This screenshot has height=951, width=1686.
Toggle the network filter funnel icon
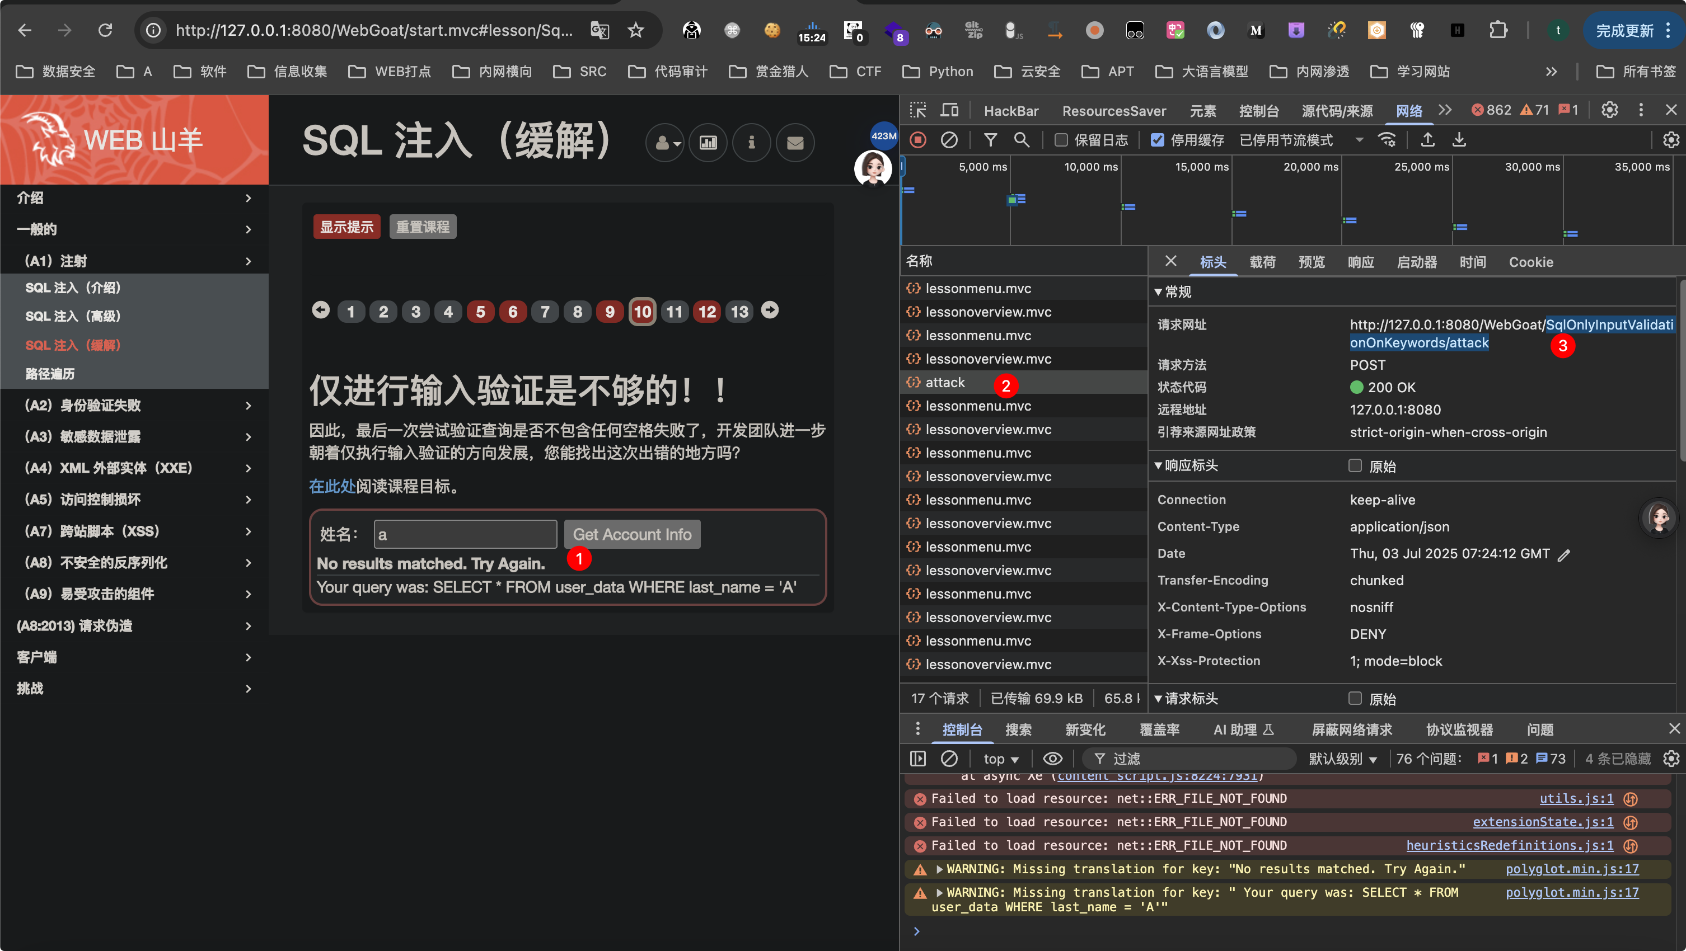990,139
